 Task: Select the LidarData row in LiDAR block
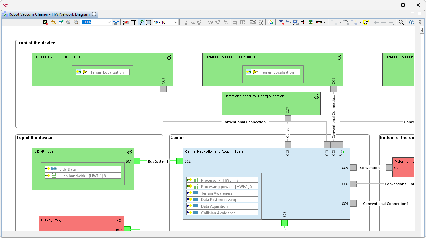(x=83, y=169)
